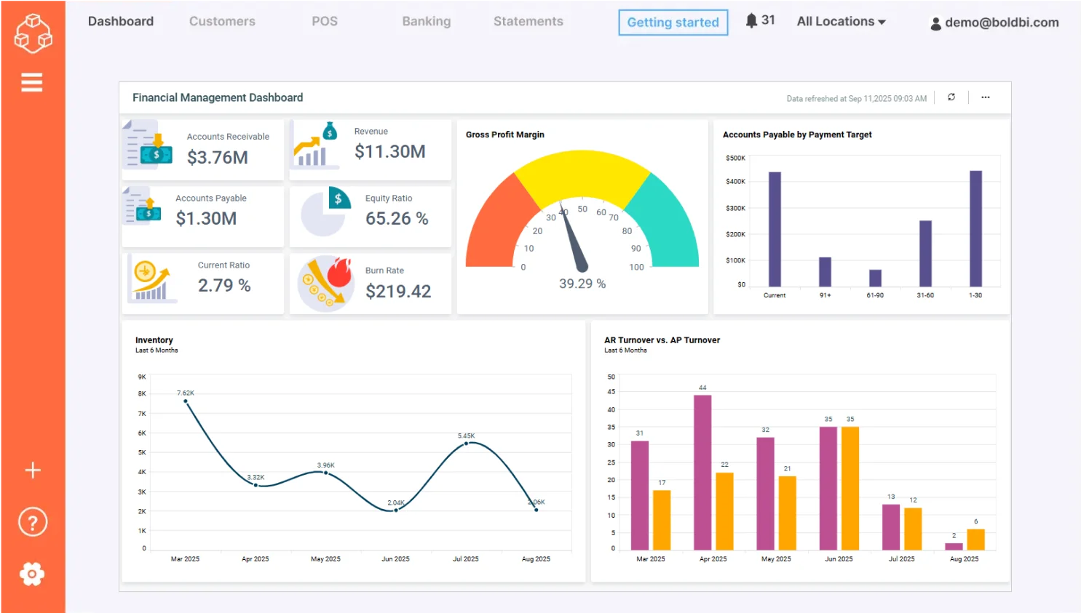Image resolution: width=1081 pixels, height=613 pixels.
Task: Click the plus icon in the sidebar
Action: 32,470
